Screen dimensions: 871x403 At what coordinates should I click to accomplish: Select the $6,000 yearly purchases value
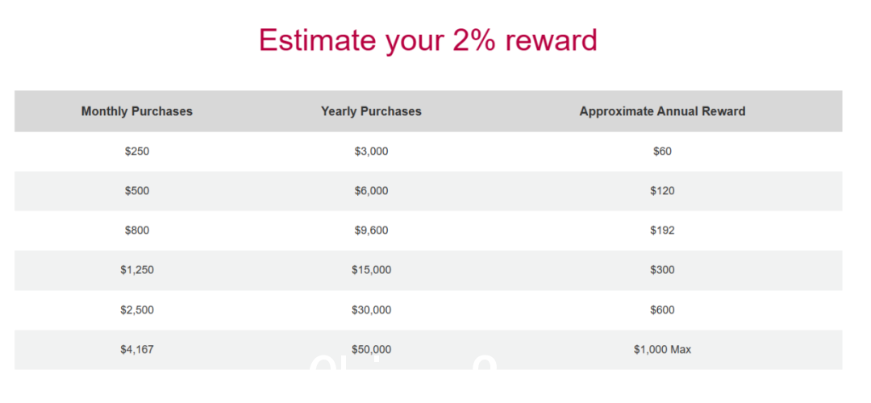[x=371, y=191]
